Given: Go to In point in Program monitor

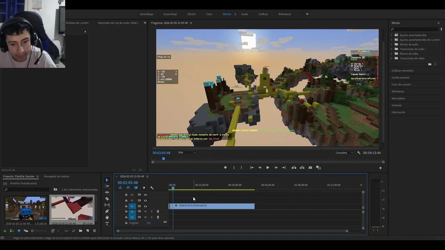Looking at the screenshot, I should point(252,168).
